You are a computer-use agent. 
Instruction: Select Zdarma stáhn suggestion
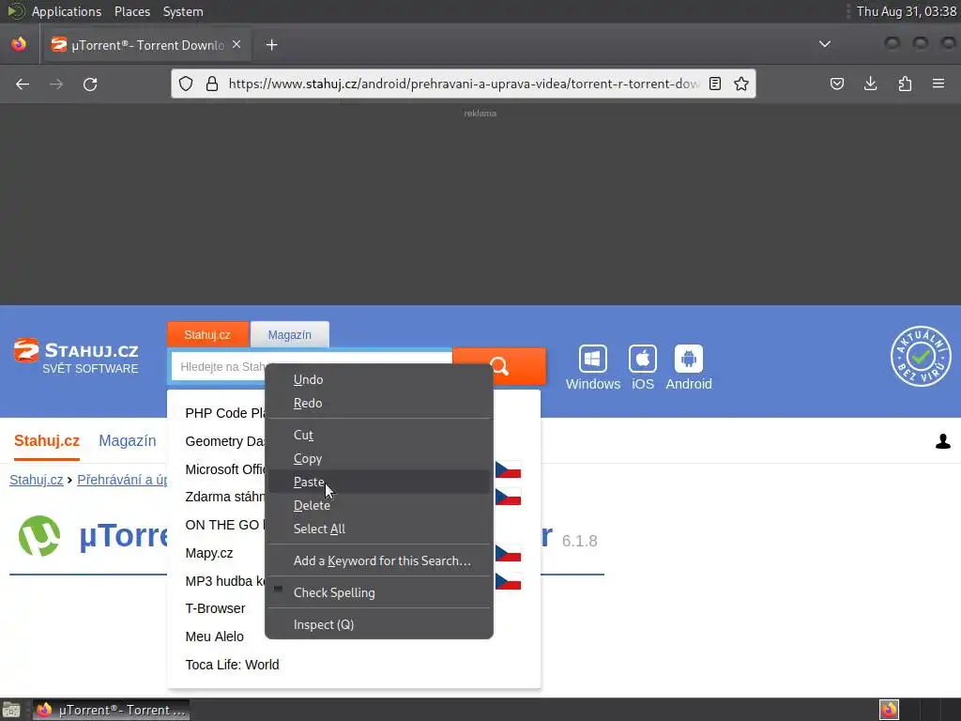click(x=225, y=497)
